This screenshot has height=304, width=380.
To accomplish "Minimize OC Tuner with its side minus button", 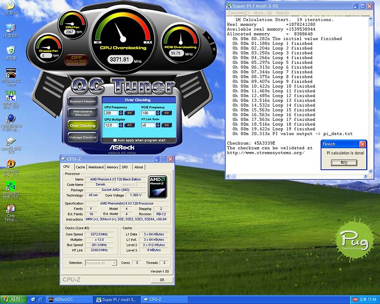I will point(208,38).
